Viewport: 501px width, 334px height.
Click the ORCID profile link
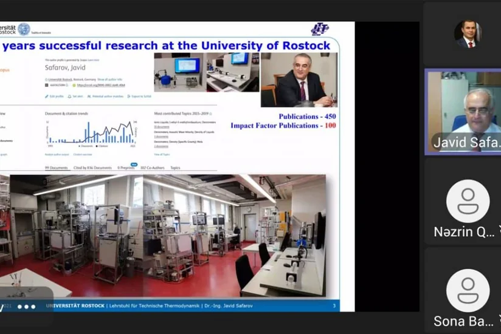101,86
